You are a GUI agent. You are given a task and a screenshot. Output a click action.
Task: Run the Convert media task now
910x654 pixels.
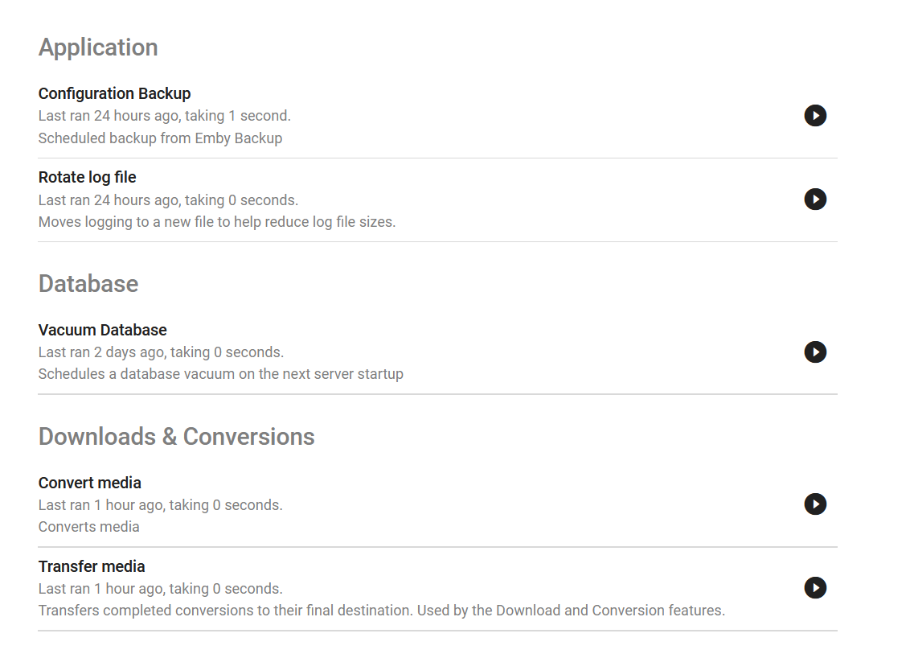click(x=815, y=504)
